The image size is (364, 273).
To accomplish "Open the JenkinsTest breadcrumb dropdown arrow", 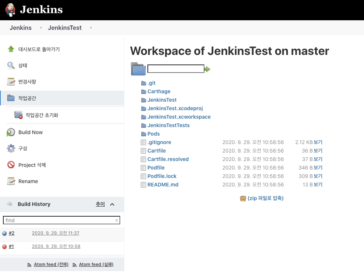I will pos(91,28).
